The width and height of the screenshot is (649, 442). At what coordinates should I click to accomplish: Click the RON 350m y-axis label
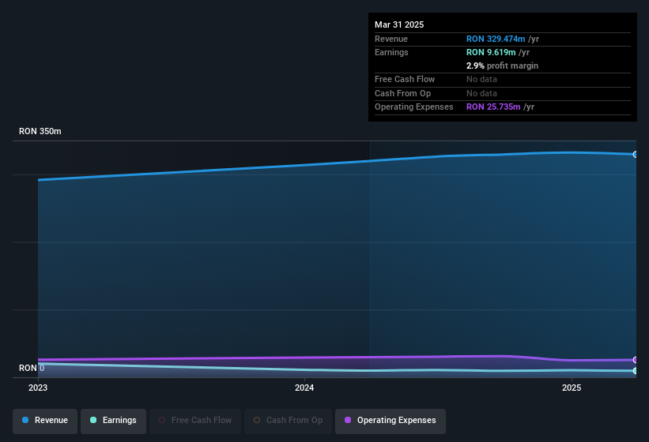(x=40, y=131)
